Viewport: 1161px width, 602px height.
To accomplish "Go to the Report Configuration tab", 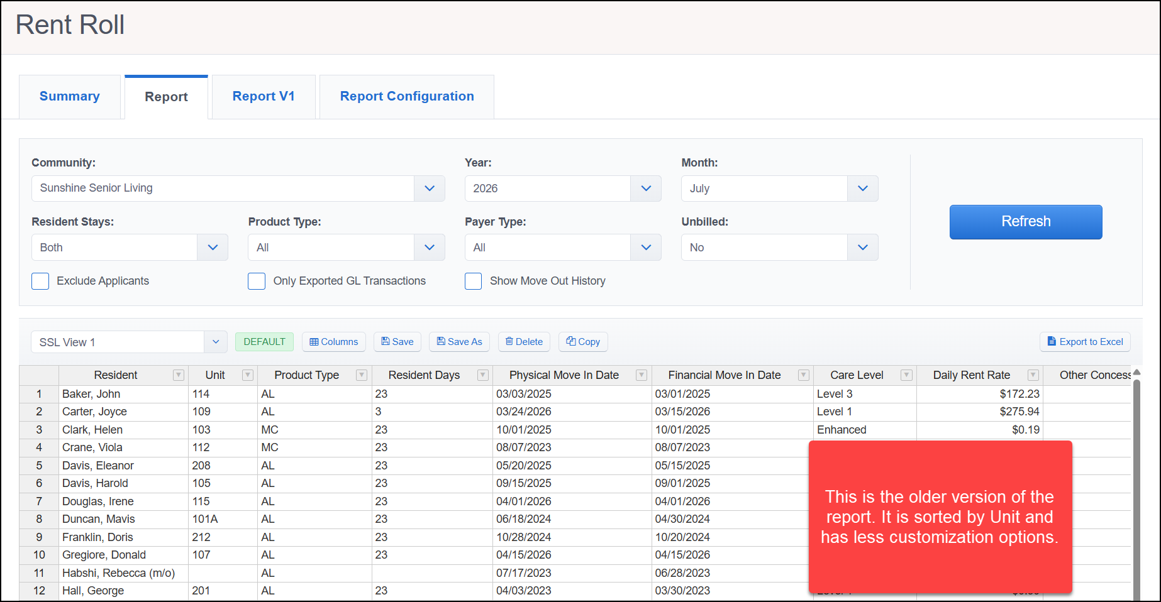I will pyautogui.click(x=407, y=96).
